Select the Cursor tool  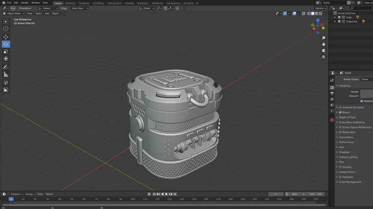(x=6, y=29)
